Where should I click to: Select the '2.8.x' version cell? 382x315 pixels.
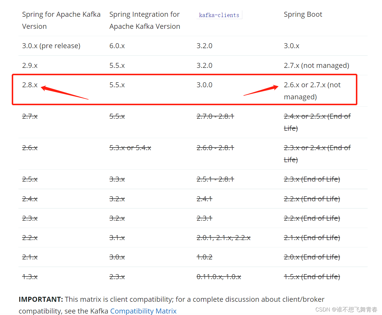click(30, 85)
